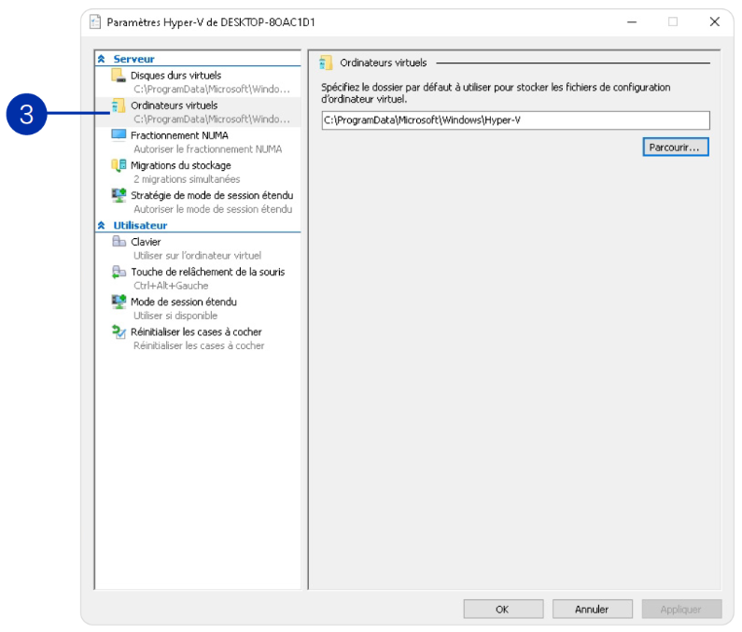742x632 pixels.
Task: Click the Migrations du stockage icon
Action: (119, 165)
